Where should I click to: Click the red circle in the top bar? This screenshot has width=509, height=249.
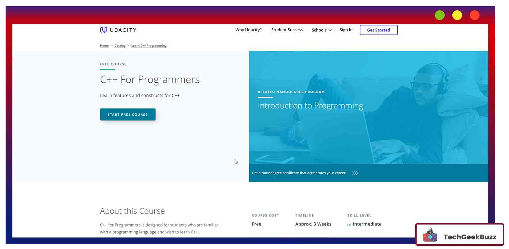[x=474, y=15]
